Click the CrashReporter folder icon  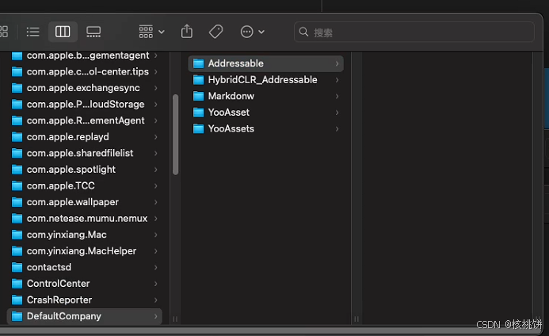point(17,300)
